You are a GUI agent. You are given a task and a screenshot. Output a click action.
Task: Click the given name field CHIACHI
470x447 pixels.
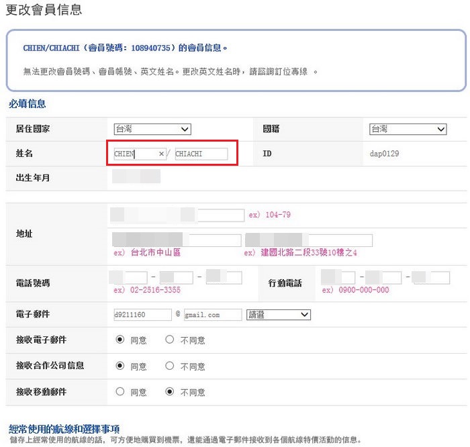click(x=201, y=154)
